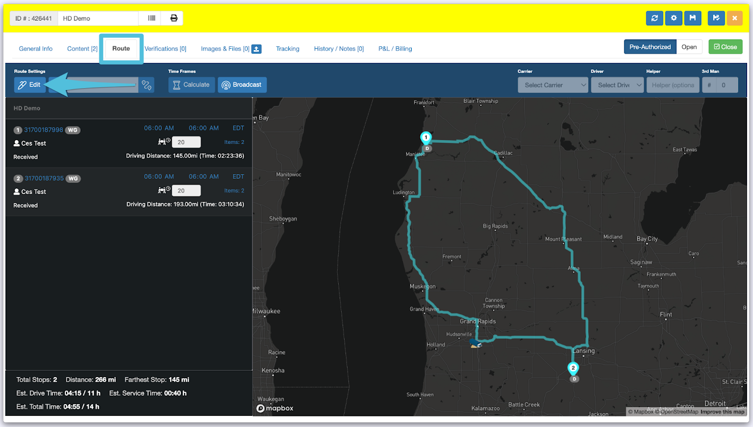This screenshot has width=753, height=427.
Task: Click Farthest Stop: 145 mi text
Action: 157,379
